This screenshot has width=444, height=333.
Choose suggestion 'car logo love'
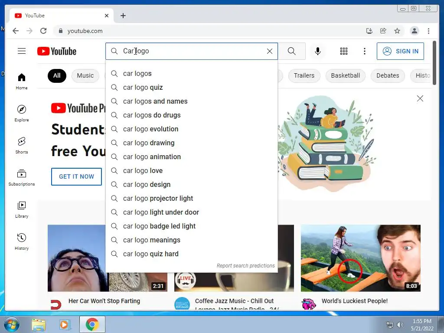(192, 171)
